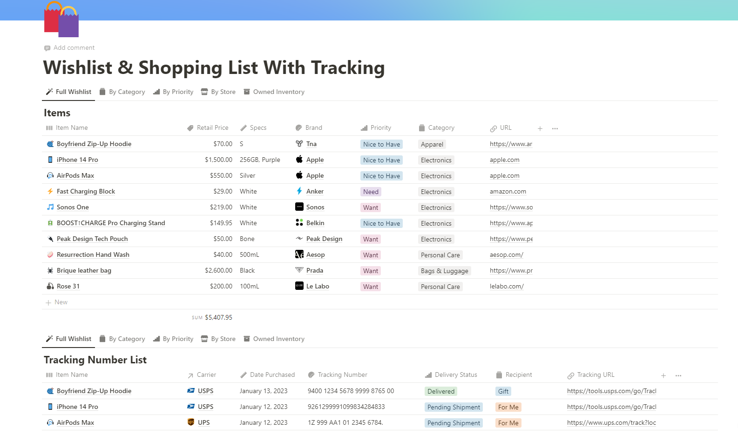The height and width of the screenshot is (435, 738).
Task: Click the Rose 31 perfume icon
Action: coord(50,286)
